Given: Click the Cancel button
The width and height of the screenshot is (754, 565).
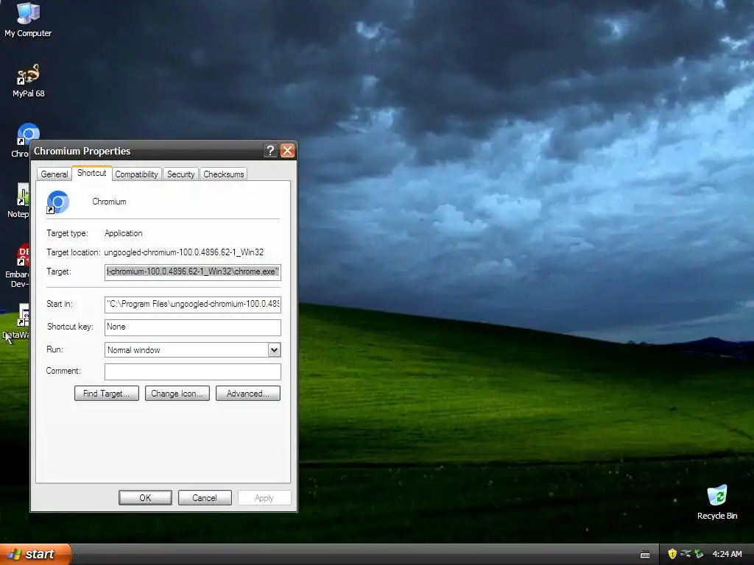Looking at the screenshot, I should (x=205, y=498).
